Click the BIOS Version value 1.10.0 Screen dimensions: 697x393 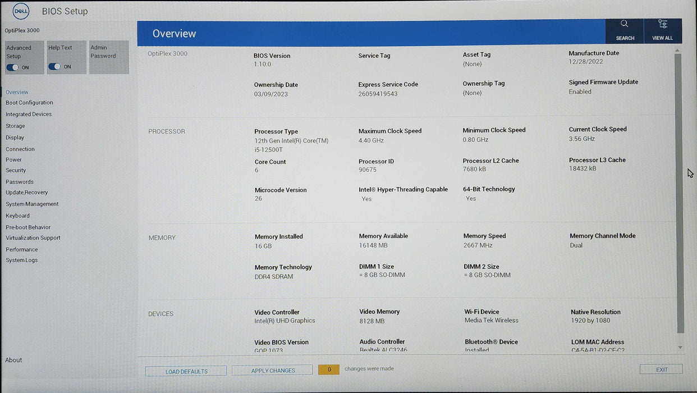pyautogui.click(x=262, y=64)
